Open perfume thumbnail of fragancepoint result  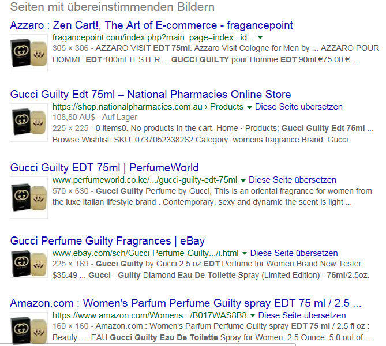point(29,53)
